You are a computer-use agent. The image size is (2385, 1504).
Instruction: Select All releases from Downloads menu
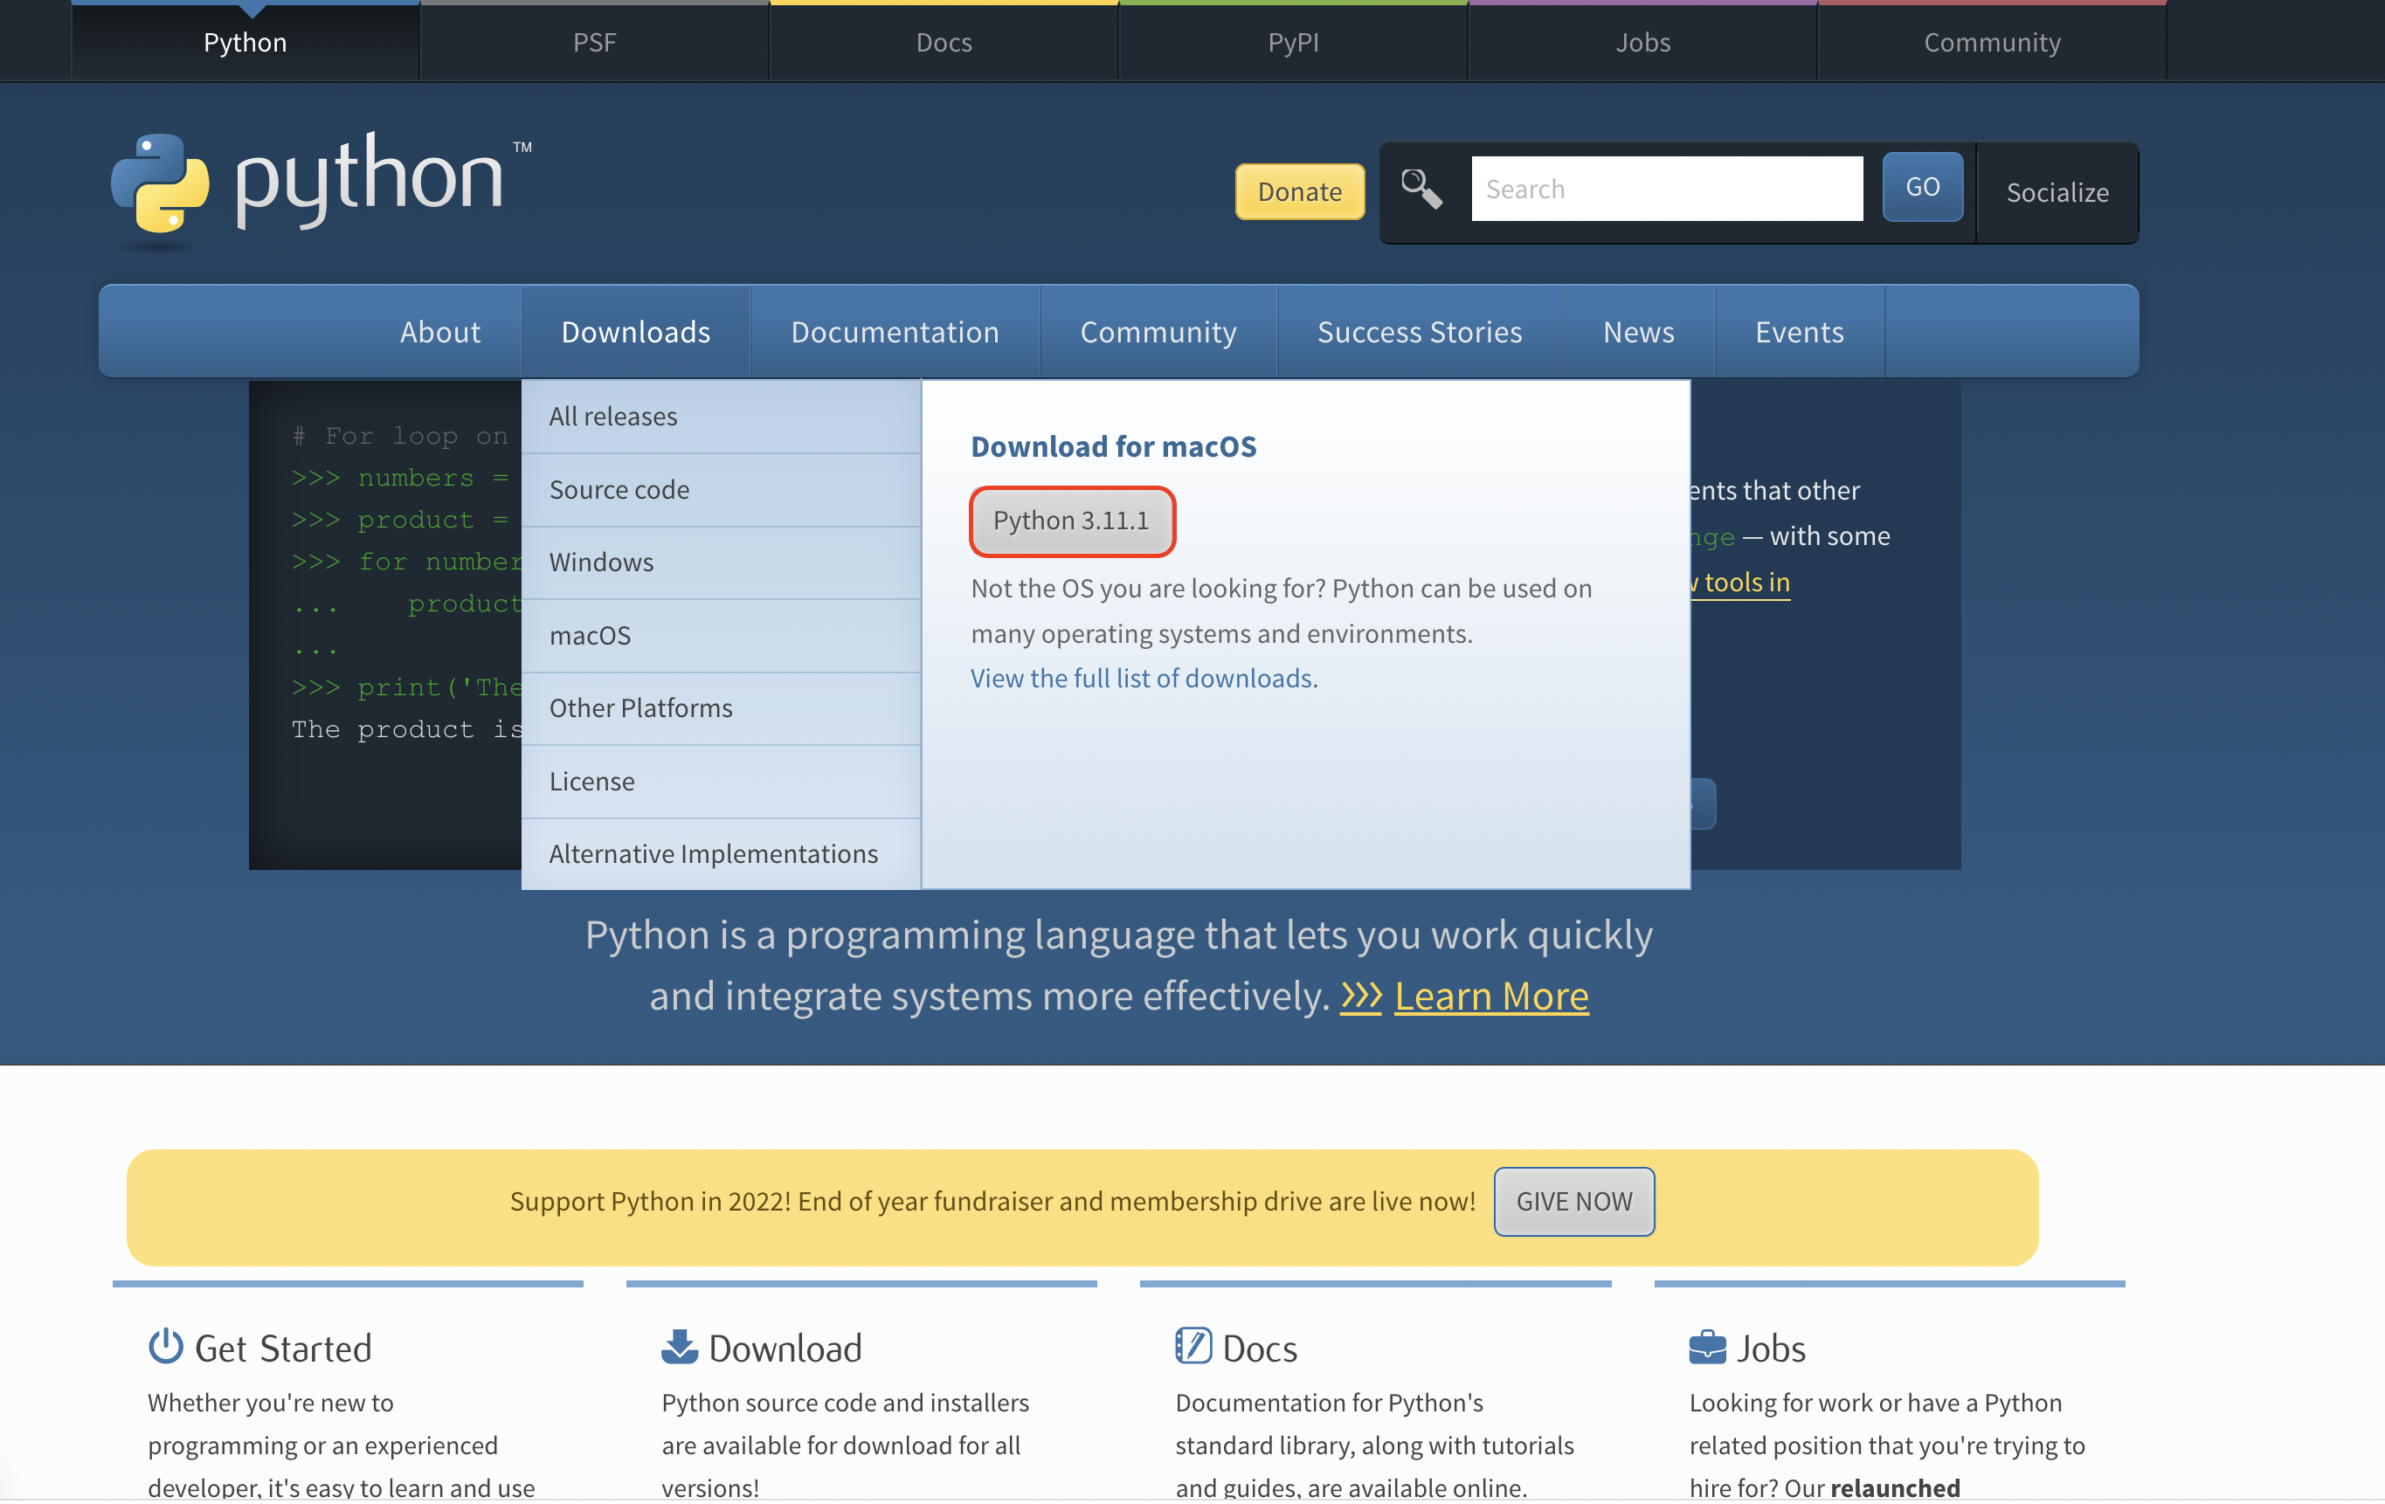pyautogui.click(x=613, y=416)
